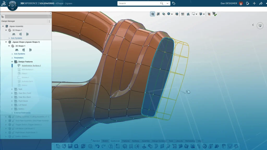This screenshot has width=267, height=150.
Task: Toggle visibility of the Knit Surface.1 feature
Action: tap(19, 70)
